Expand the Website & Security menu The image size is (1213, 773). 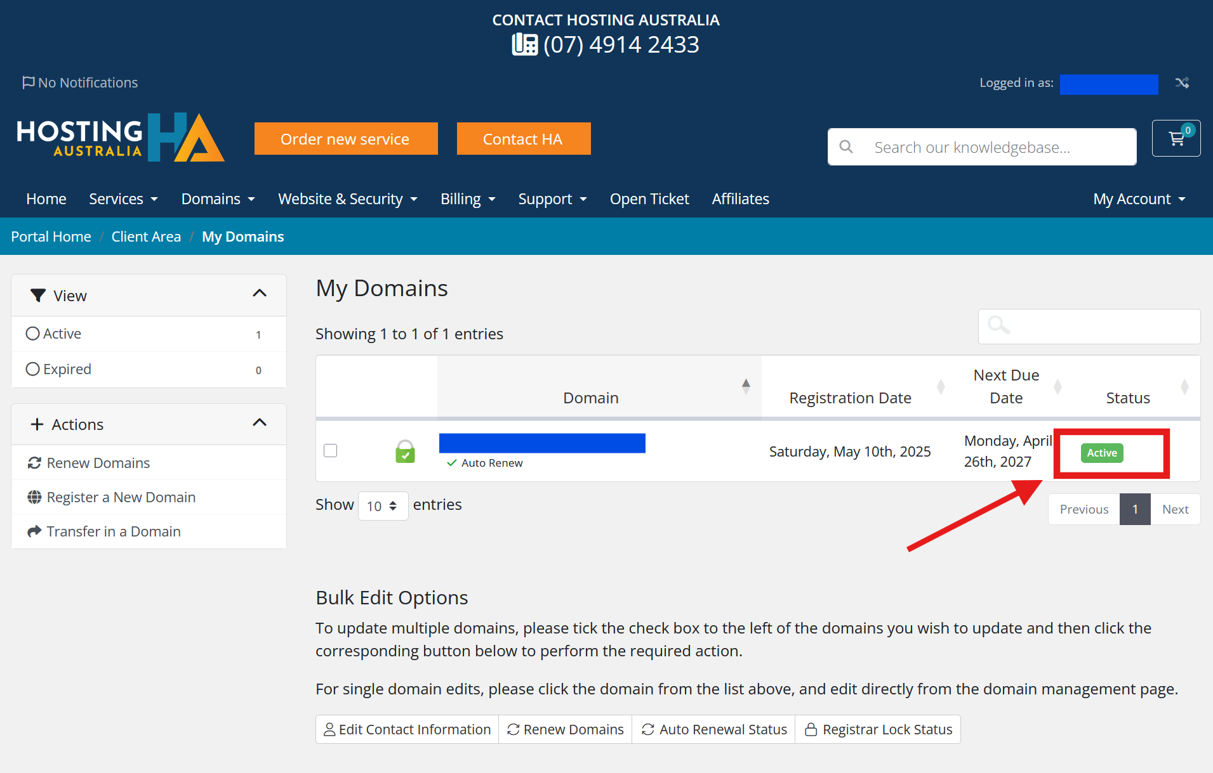pyautogui.click(x=348, y=199)
